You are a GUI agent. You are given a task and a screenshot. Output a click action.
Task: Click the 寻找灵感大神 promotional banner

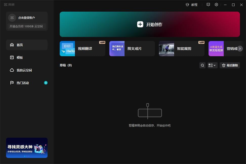tap(27, 148)
